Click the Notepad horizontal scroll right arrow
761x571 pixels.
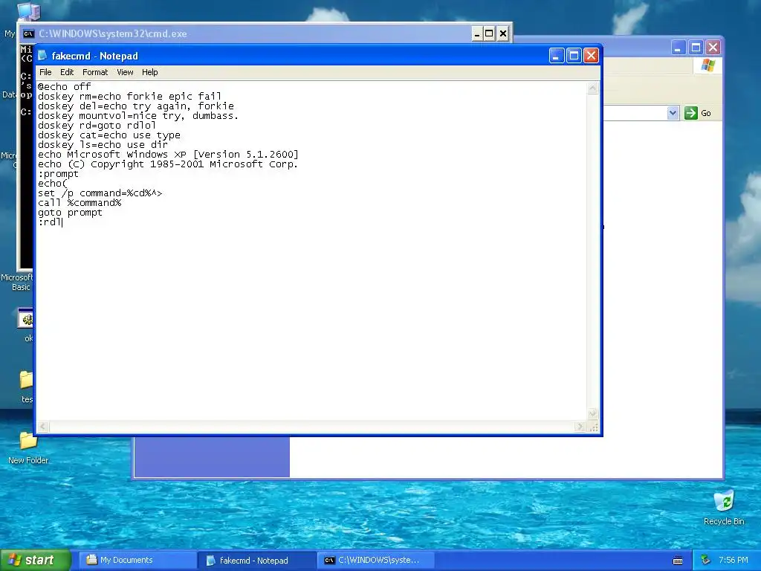pyautogui.click(x=580, y=426)
